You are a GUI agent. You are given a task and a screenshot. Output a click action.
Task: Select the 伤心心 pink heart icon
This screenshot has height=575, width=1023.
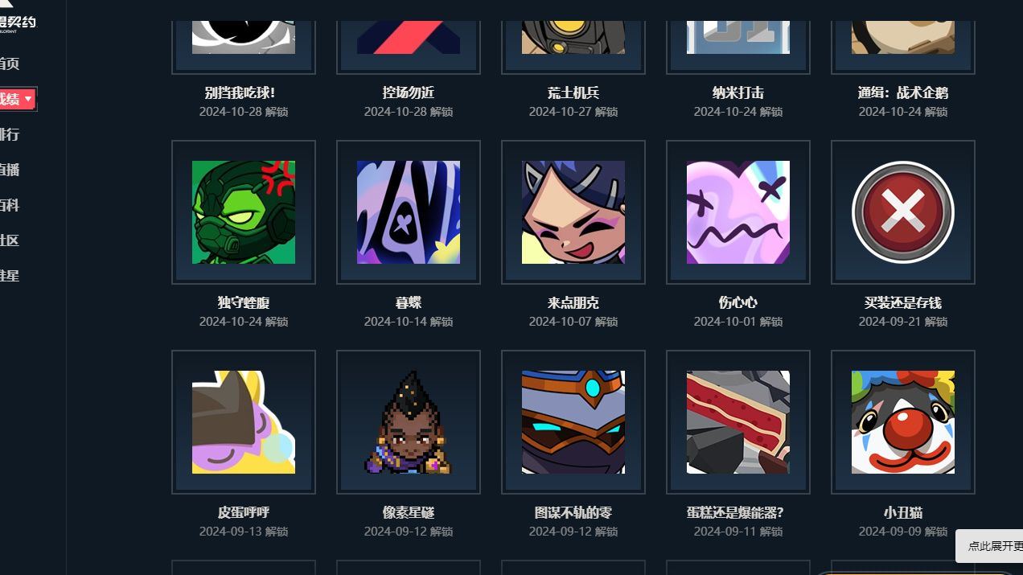click(738, 212)
